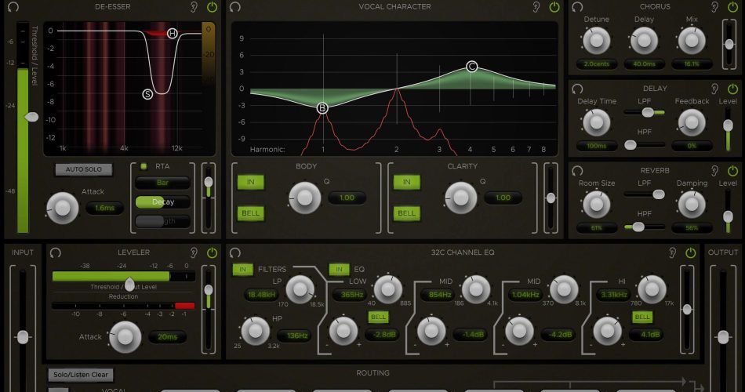The image size is (745, 392).
Task: Click the Delay LPF slider handle
Action: tap(648, 112)
